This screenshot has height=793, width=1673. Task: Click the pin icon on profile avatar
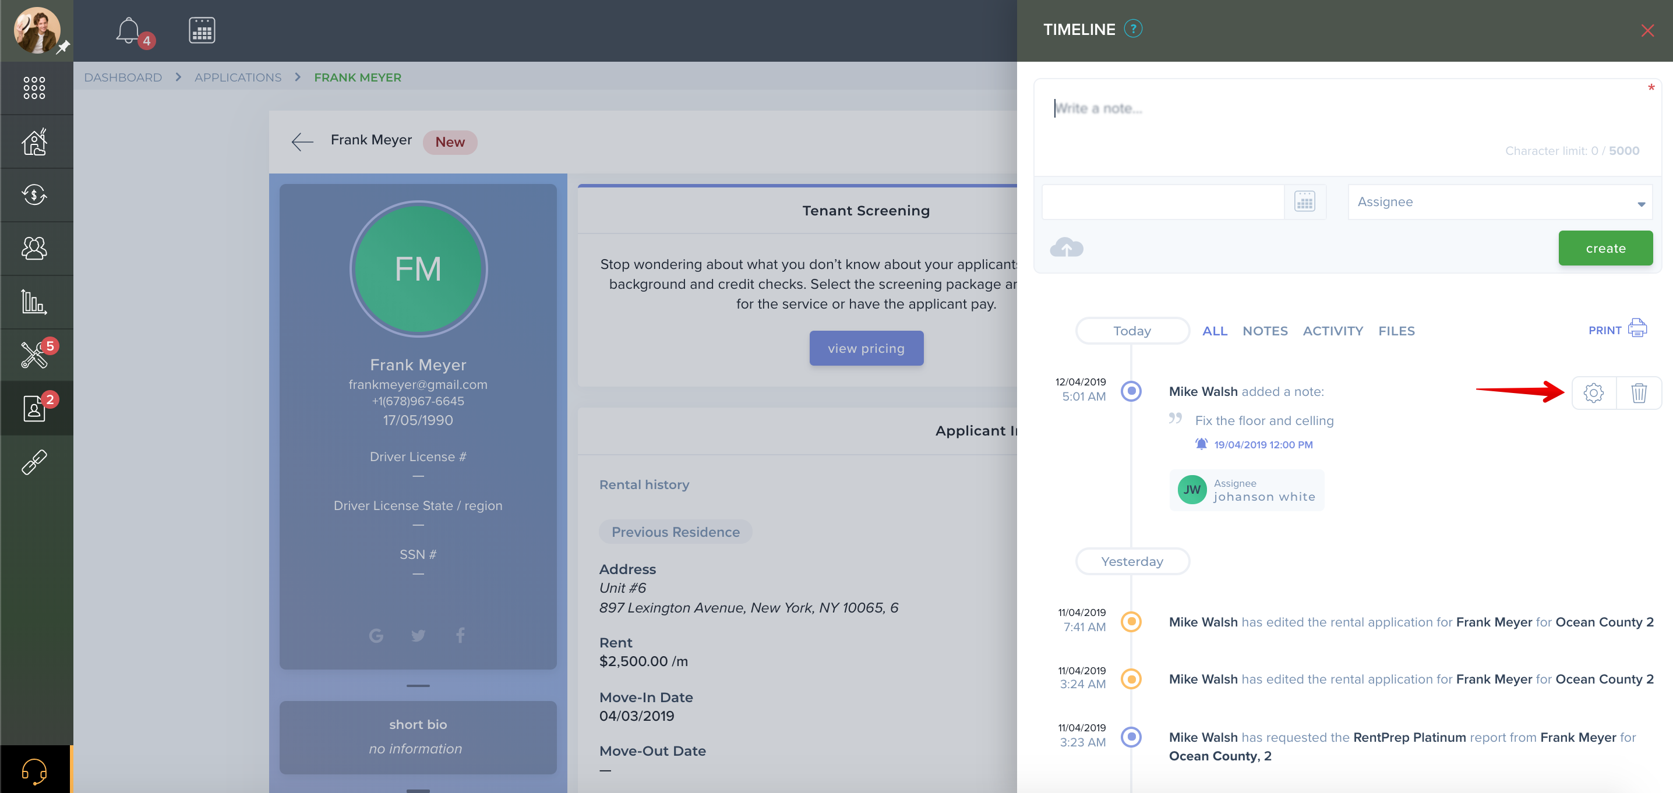(63, 48)
